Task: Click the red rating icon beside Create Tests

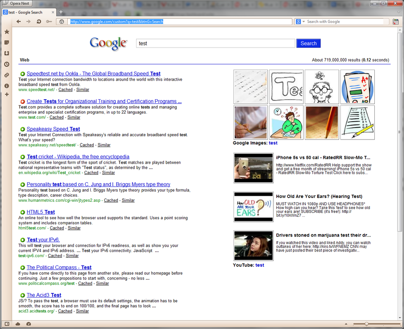Action: click(22, 101)
